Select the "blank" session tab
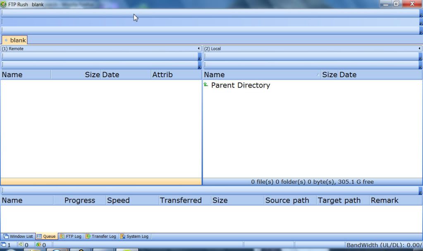Image resolution: width=423 pixels, height=251 pixels. [14, 40]
